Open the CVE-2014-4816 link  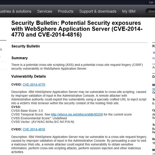coord(34,129)
